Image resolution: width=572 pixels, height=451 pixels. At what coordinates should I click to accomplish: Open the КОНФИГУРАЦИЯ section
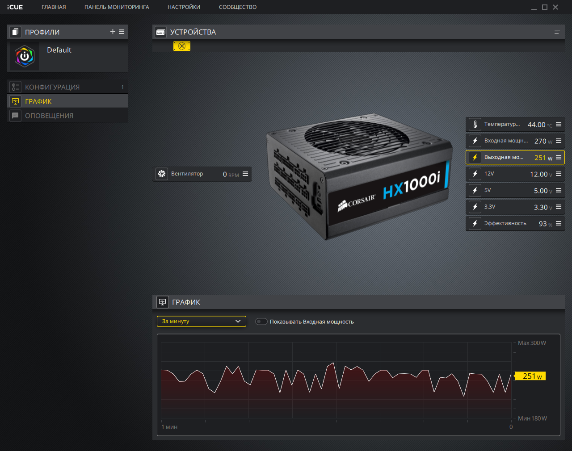(x=67, y=87)
